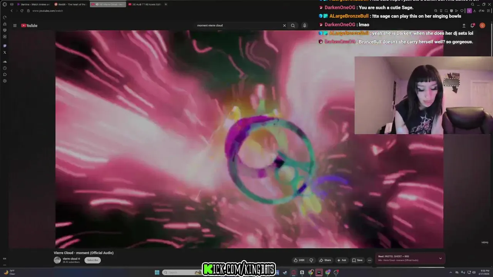The height and width of the screenshot is (277, 493).
Task: Run the YouTube search with magnifier button
Action: [x=293, y=25]
